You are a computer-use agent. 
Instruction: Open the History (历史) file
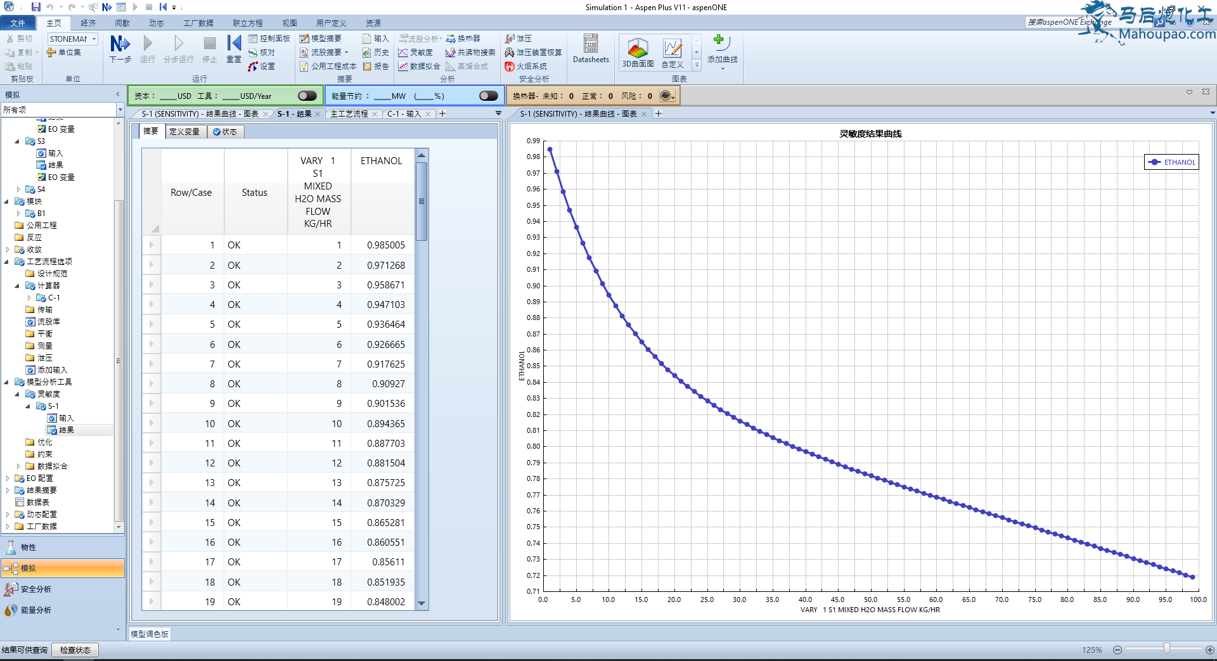[x=376, y=53]
